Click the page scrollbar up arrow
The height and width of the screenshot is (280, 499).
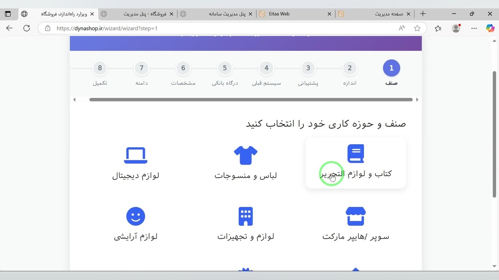pos(495,41)
